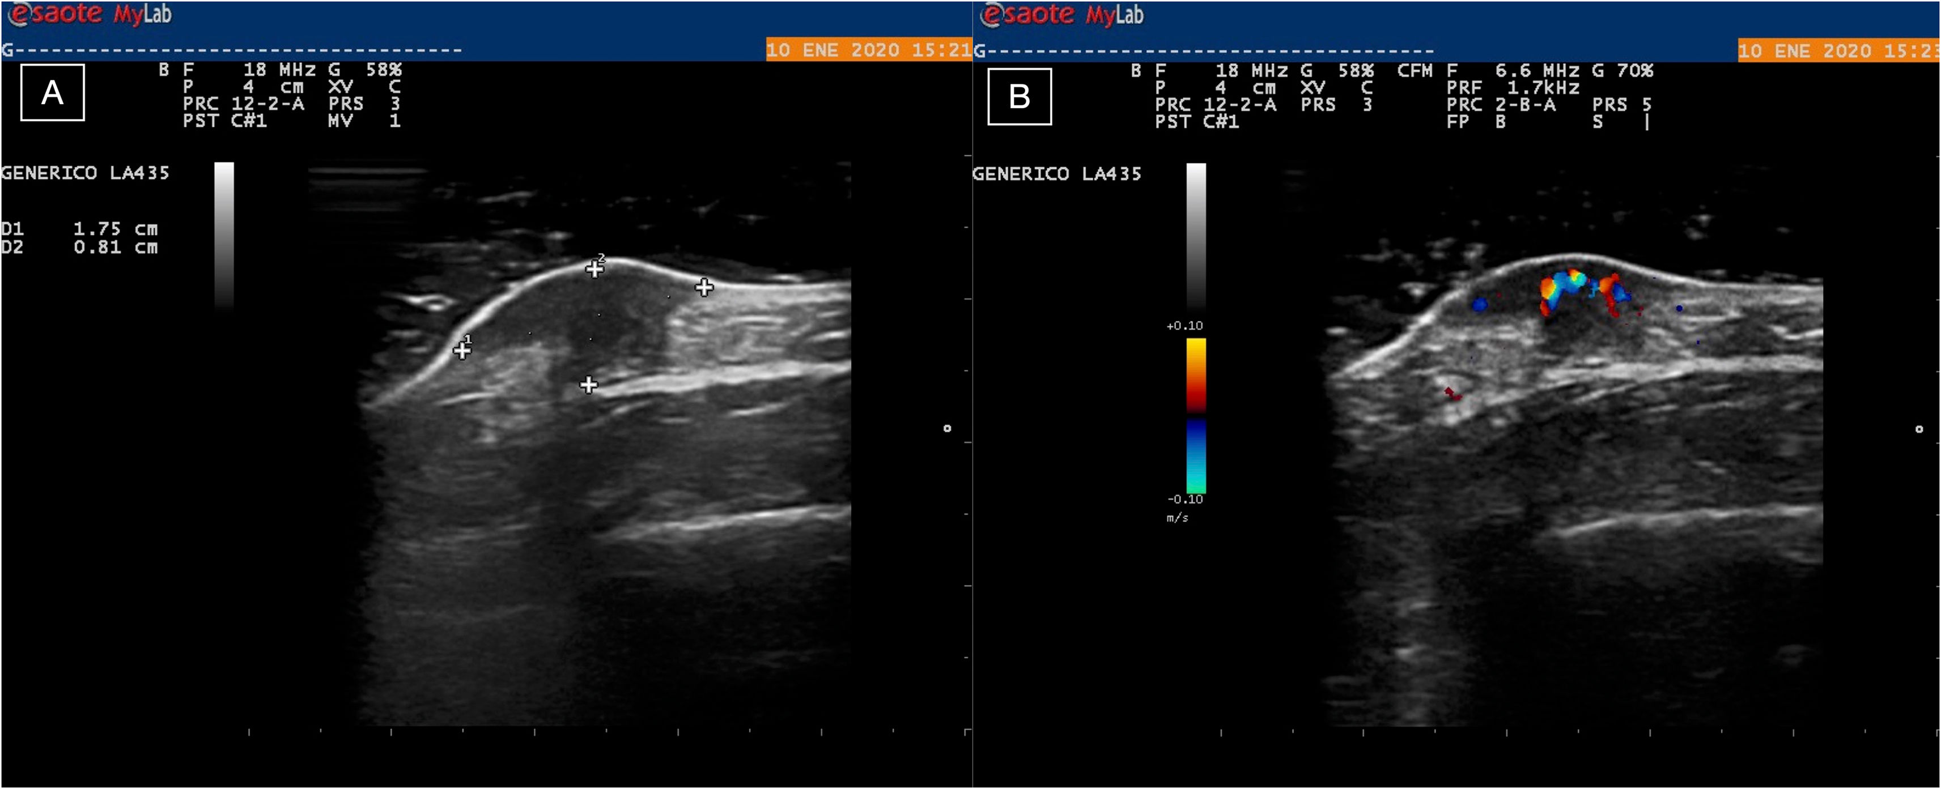Image resolution: width=1941 pixels, height=789 pixels.
Task: Click the bottom caliper cross in panel A
Action: point(588,386)
